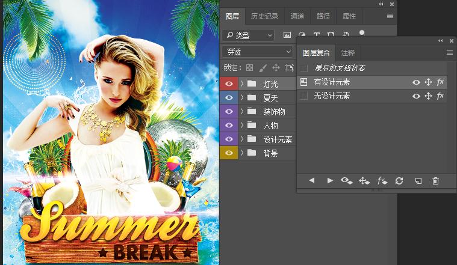Apply next layer comp arrow

[330, 181]
